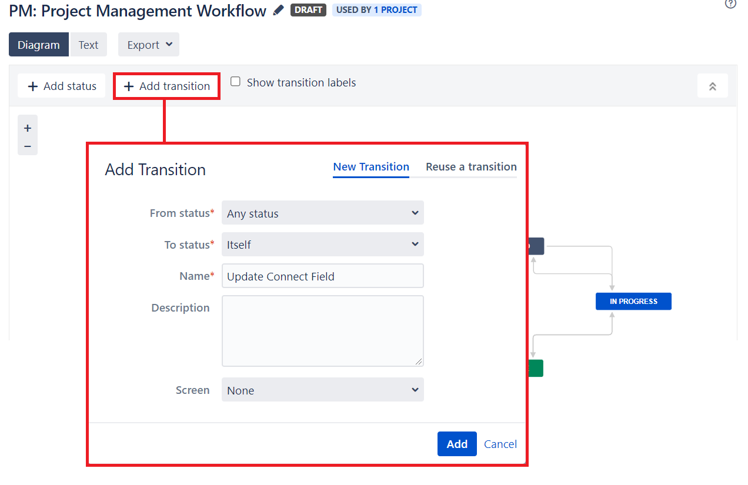Click the plus icon on Add status
This screenshot has width=748, height=485.
point(32,86)
